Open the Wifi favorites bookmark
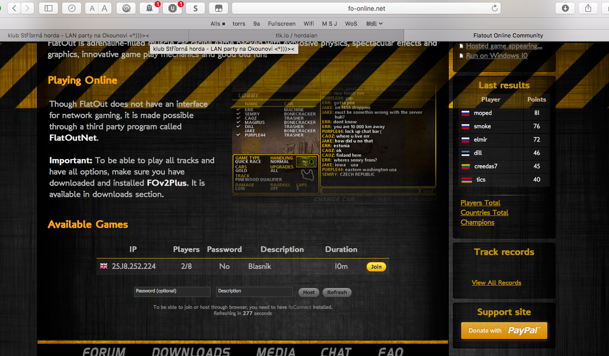609x356 pixels. coord(309,24)
